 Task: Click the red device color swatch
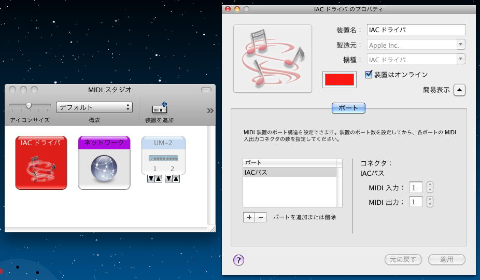tap(339, 80)
